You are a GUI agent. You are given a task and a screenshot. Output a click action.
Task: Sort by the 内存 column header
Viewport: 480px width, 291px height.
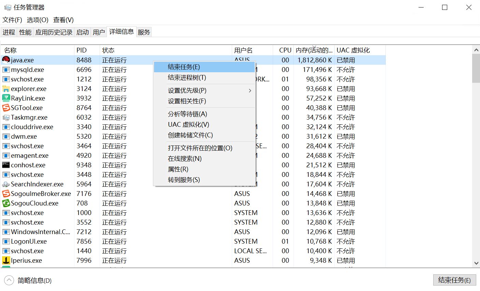pyautogui.click(x=314, y=50)
